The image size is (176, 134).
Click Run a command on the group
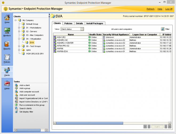(x=32, y=105)
